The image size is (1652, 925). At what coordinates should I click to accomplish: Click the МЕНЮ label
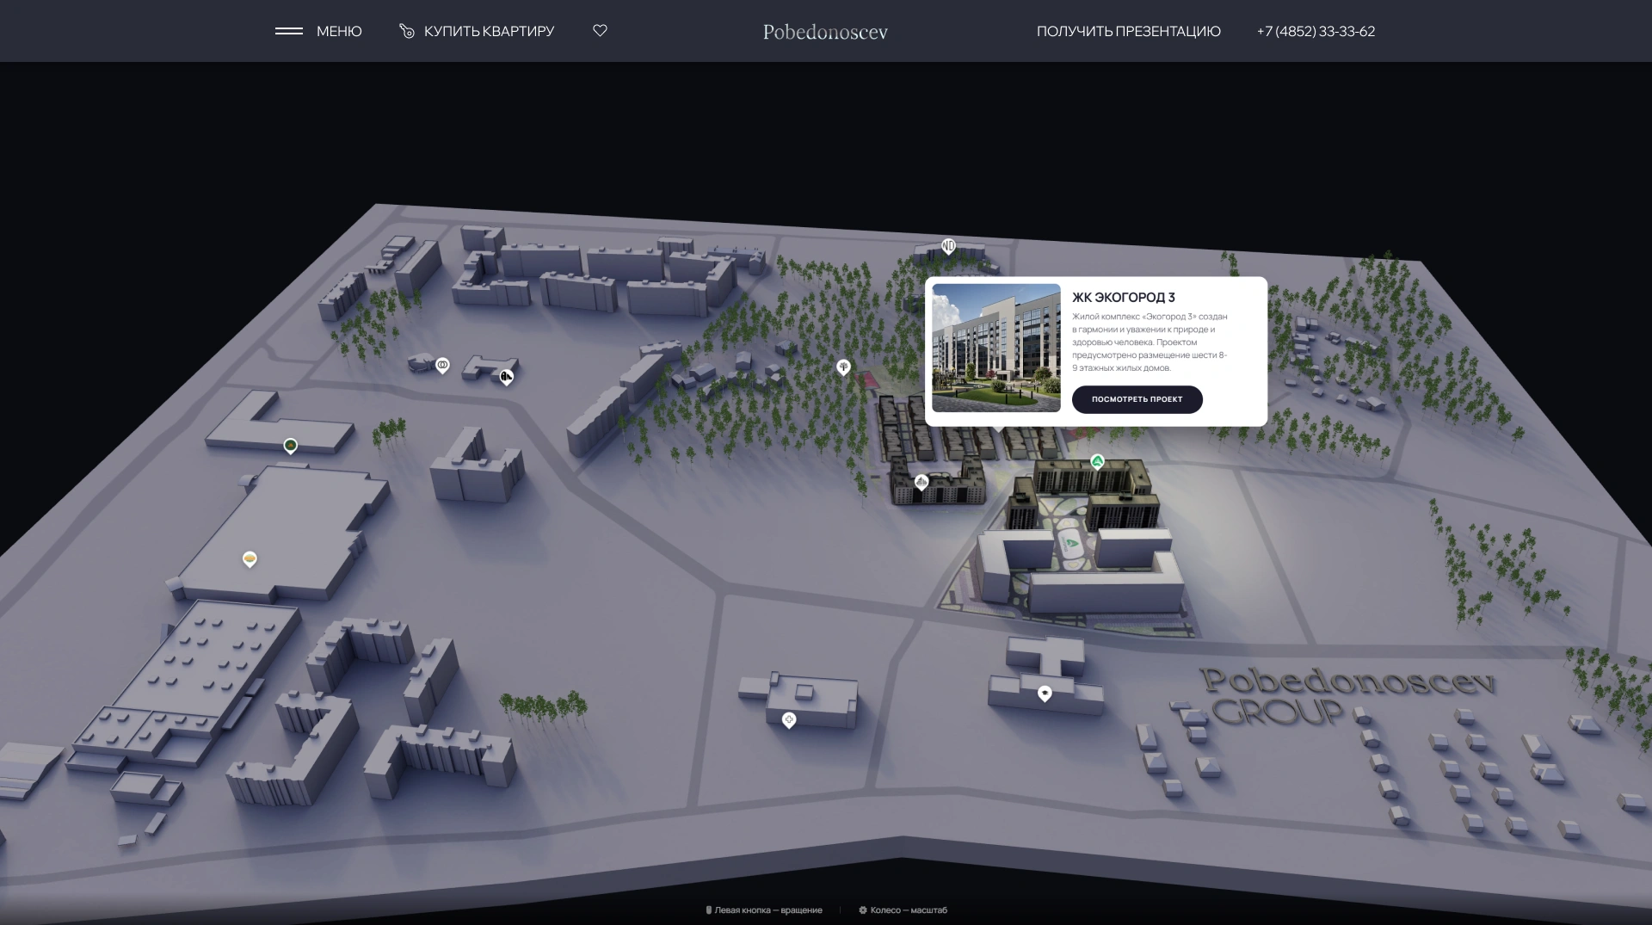(x=339, y=31)
